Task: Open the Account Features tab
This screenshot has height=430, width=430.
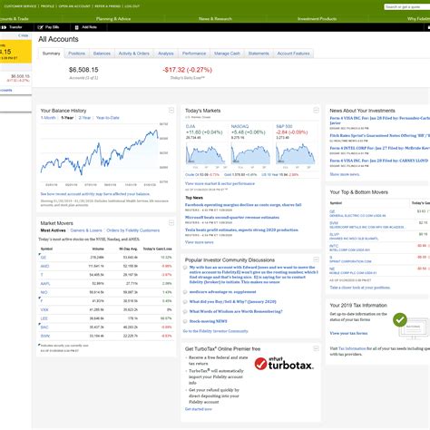Action: tap(293, 54)
